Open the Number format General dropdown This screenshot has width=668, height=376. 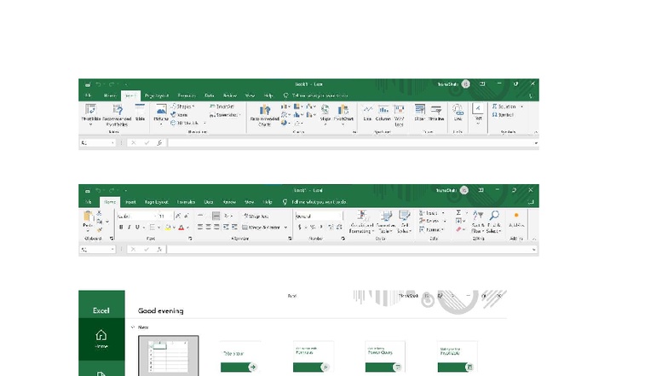[x=318, y=217]
